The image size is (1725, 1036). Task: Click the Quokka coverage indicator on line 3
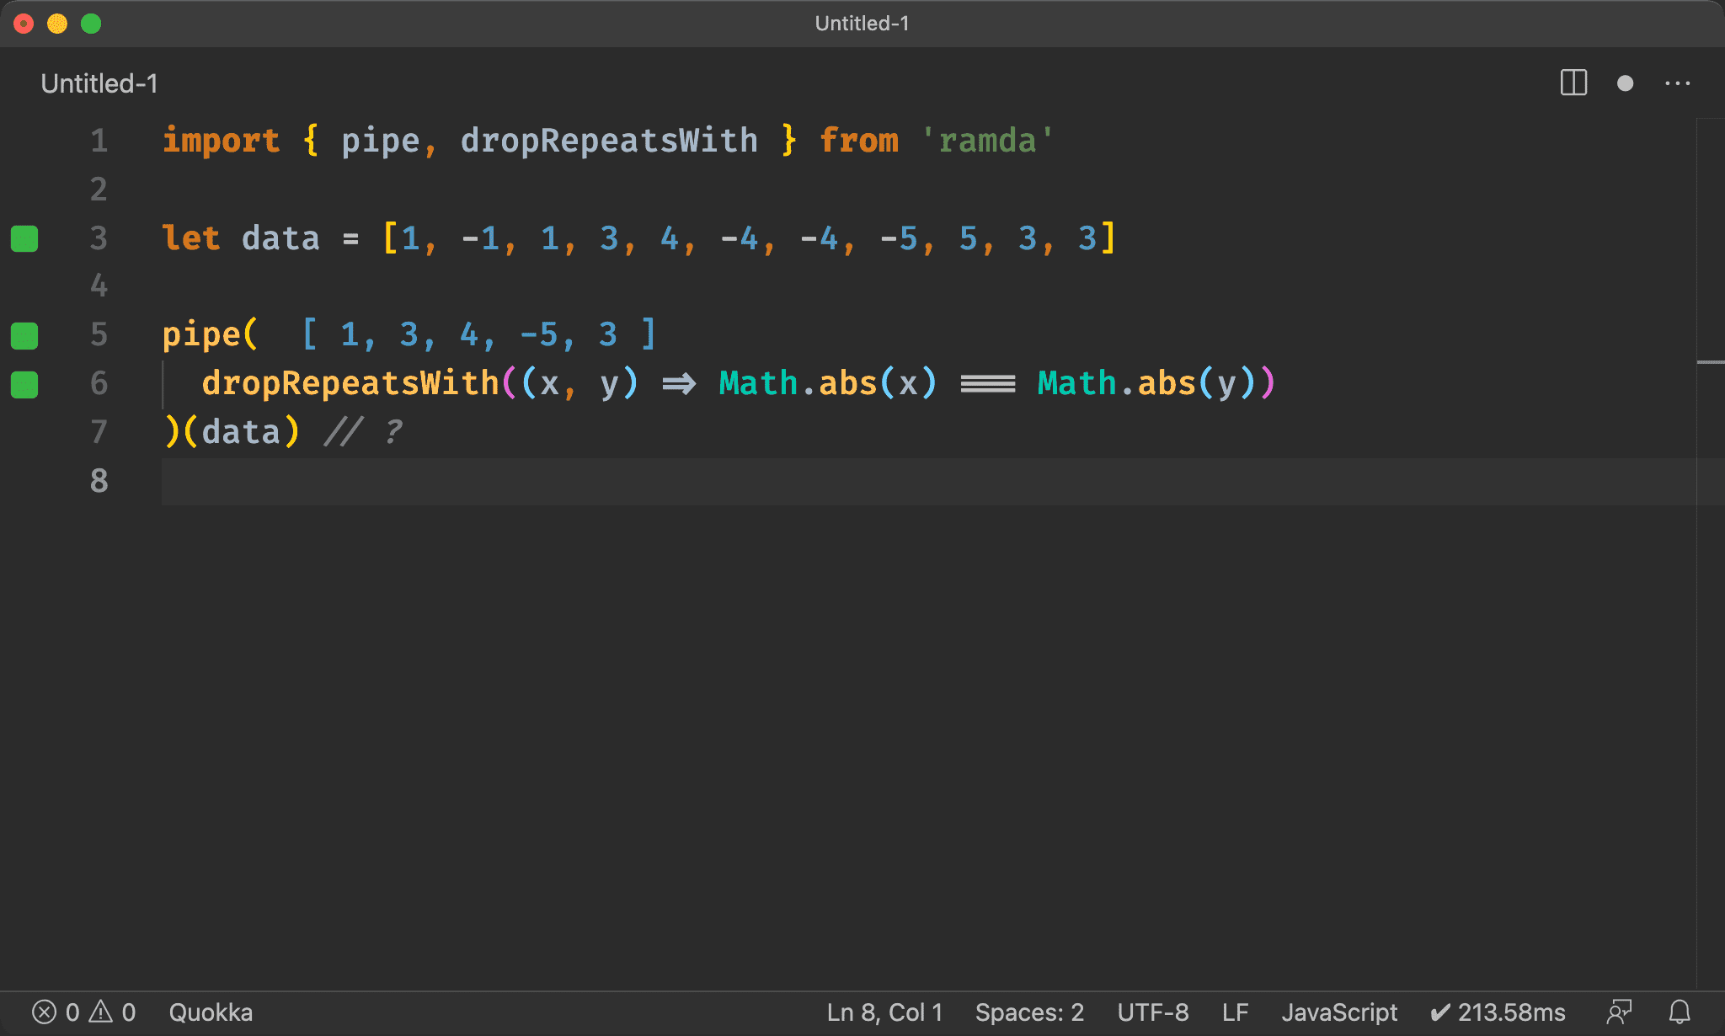coord(24,238)
